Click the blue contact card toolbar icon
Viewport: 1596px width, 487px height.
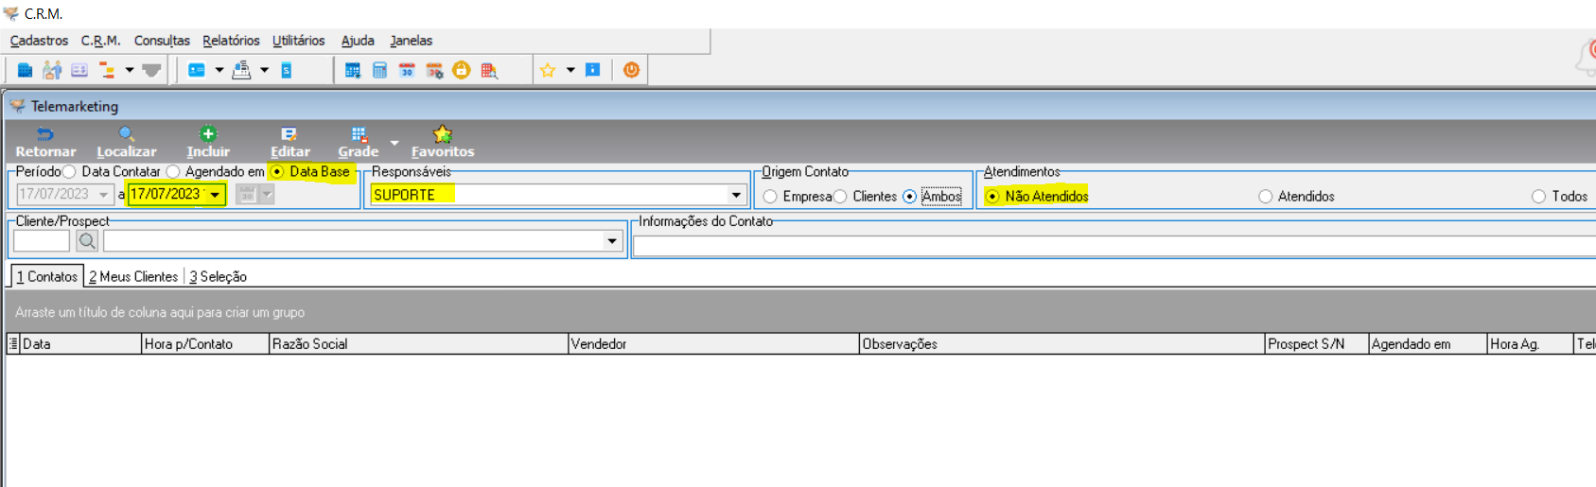(197, 70)
